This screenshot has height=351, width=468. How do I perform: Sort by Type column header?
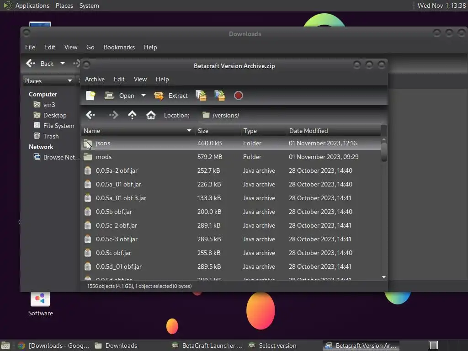click(264, 131)
